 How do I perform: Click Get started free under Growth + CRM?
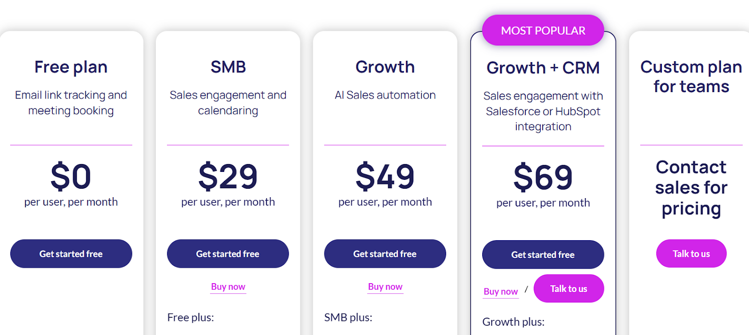click(x=543, y=255)
